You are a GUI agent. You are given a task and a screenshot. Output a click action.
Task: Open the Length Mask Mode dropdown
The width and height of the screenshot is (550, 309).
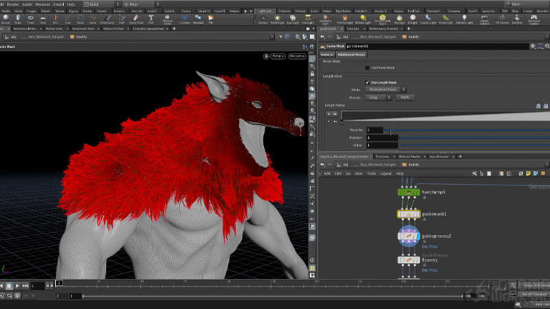point(386,89)
